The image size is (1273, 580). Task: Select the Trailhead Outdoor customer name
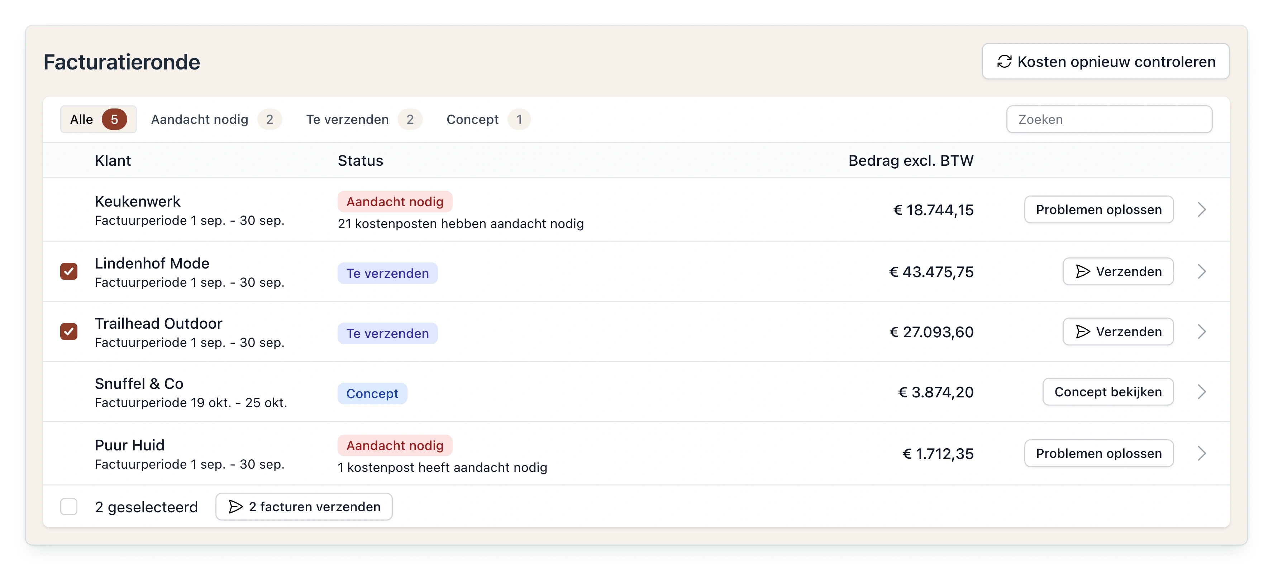pyautogui.click(x=159, y=323)
